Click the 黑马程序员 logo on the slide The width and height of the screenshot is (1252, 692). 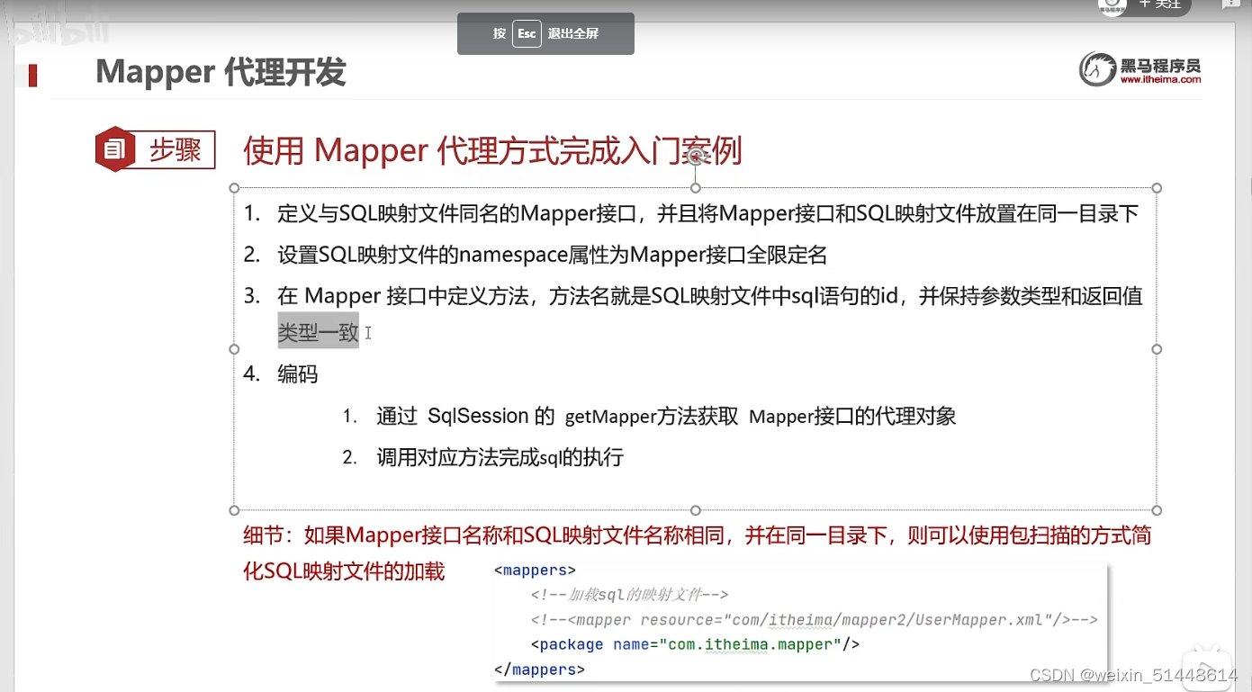(x=1139, y=69)
